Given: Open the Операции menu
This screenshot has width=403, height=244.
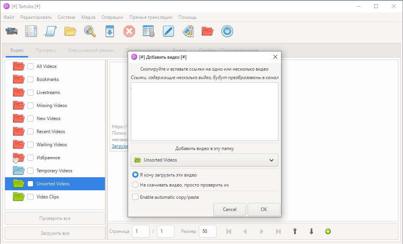Looking at the screenshot, I should coord(112,17).
